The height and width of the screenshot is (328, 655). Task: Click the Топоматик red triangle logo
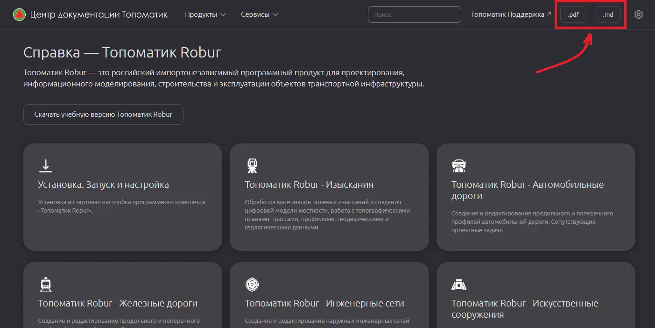pos(19,14)
